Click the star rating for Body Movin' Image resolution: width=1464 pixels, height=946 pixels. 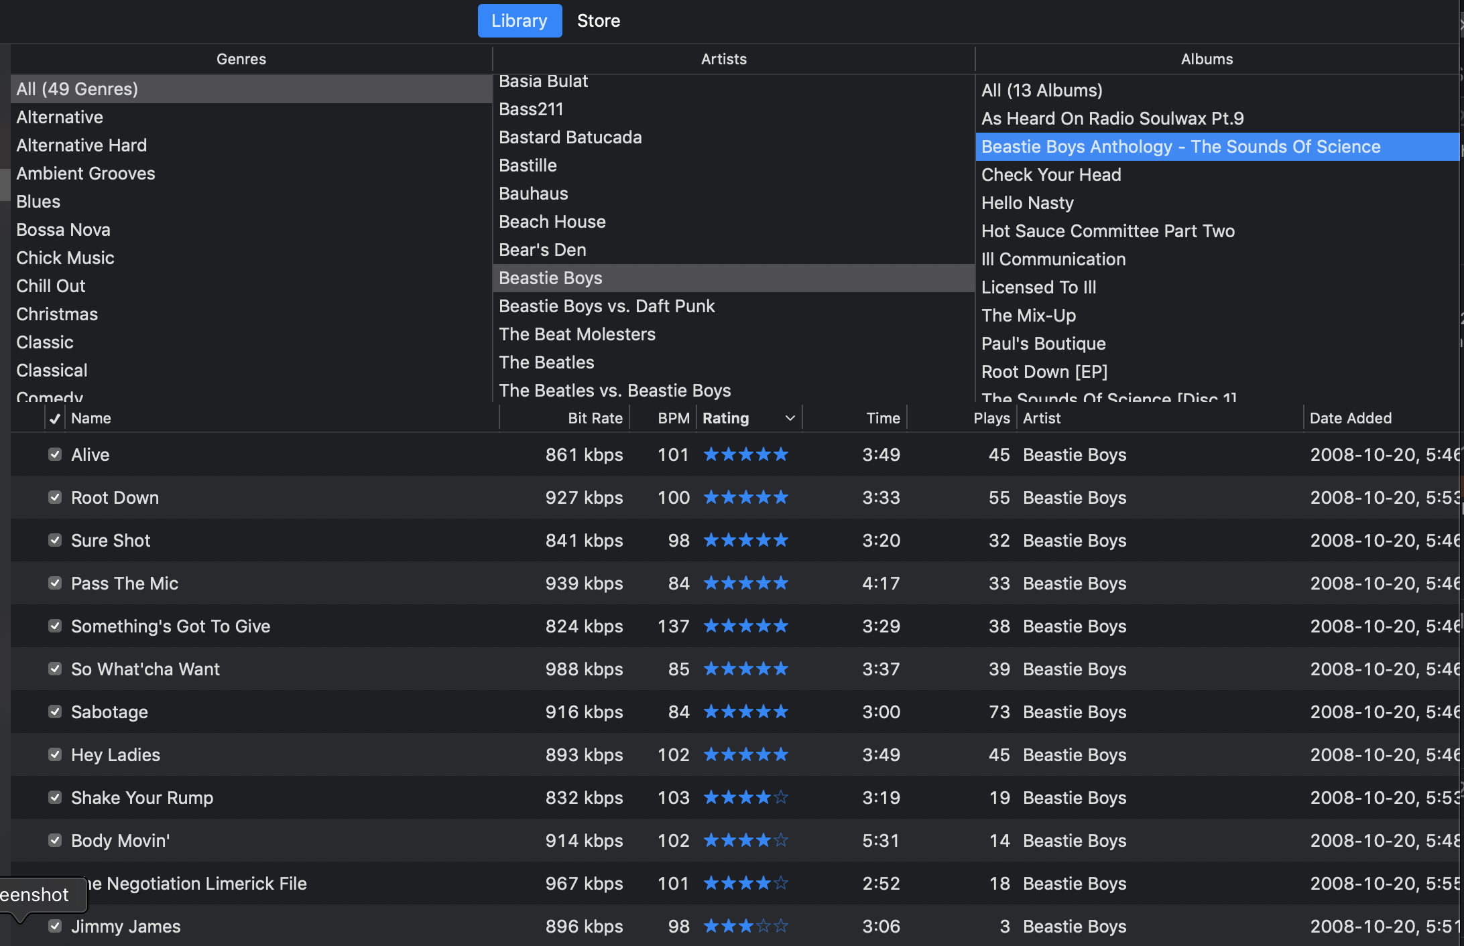tap(745, 841)
